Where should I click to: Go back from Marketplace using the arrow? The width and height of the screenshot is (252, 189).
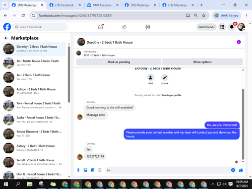[x=6, y=38]
